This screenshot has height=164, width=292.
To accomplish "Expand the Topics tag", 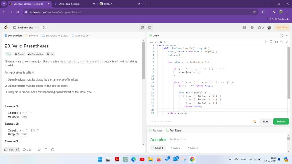I will pos(20,54).
